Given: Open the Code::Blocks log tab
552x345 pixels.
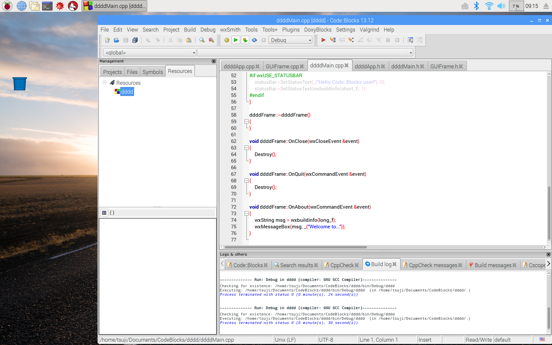Looking at the screenshot, I should (248, 265).
